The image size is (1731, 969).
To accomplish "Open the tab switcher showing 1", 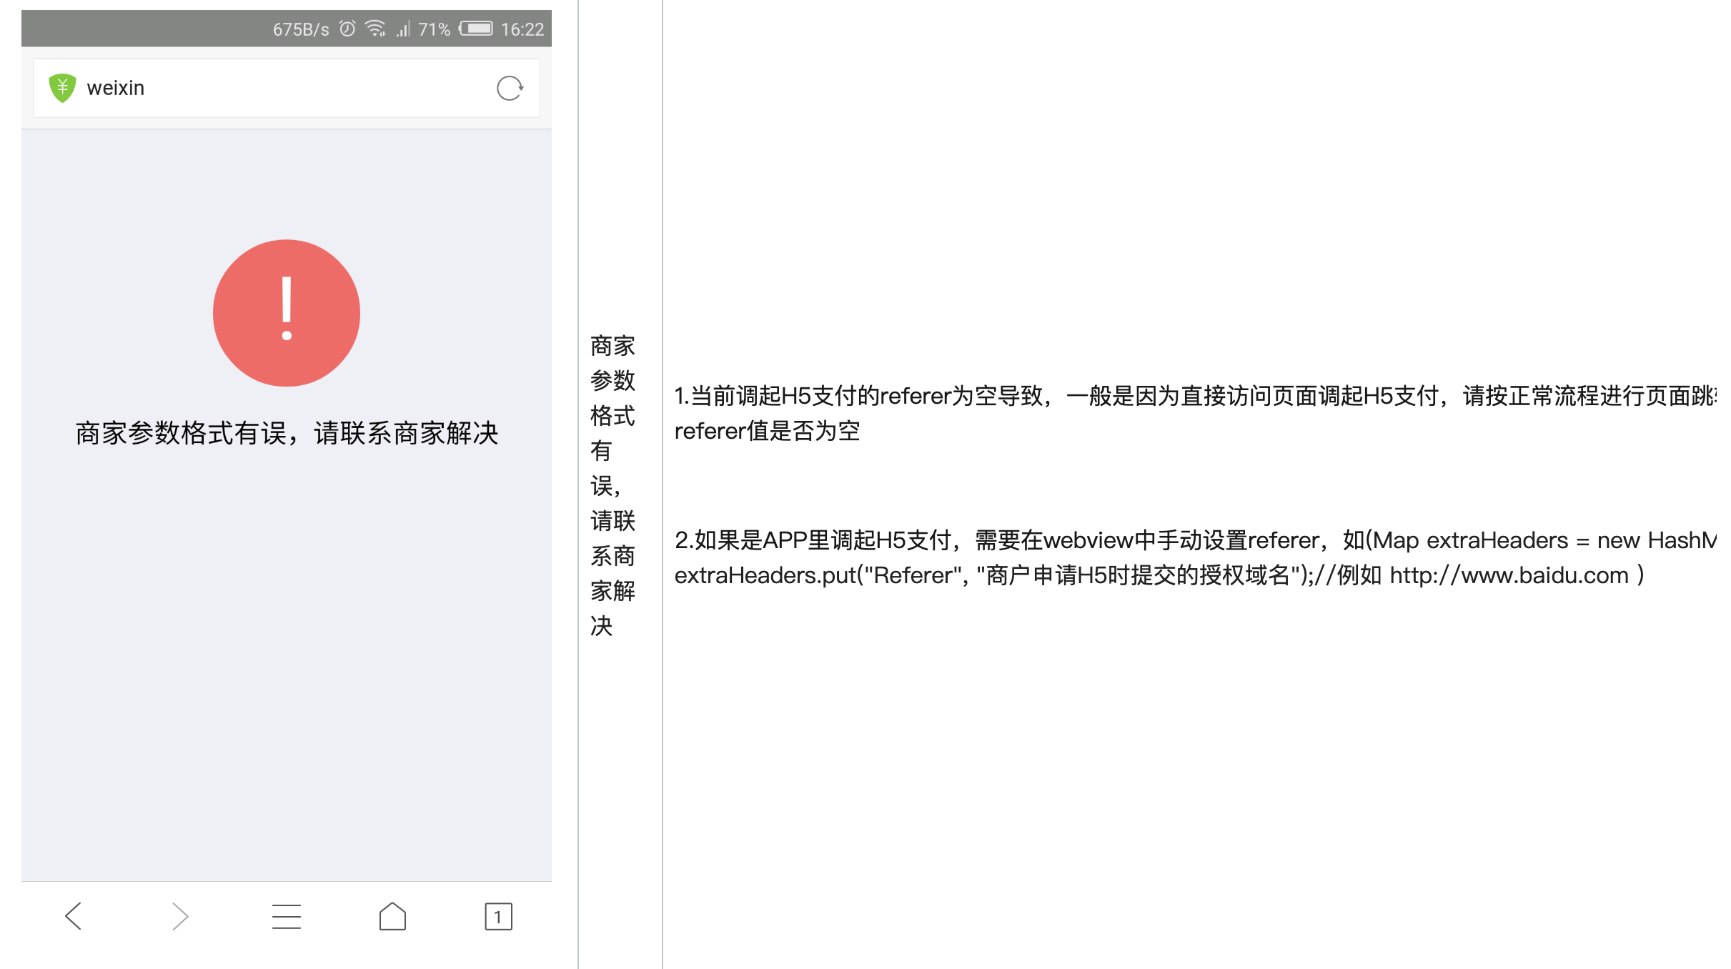I will point(498,916).
